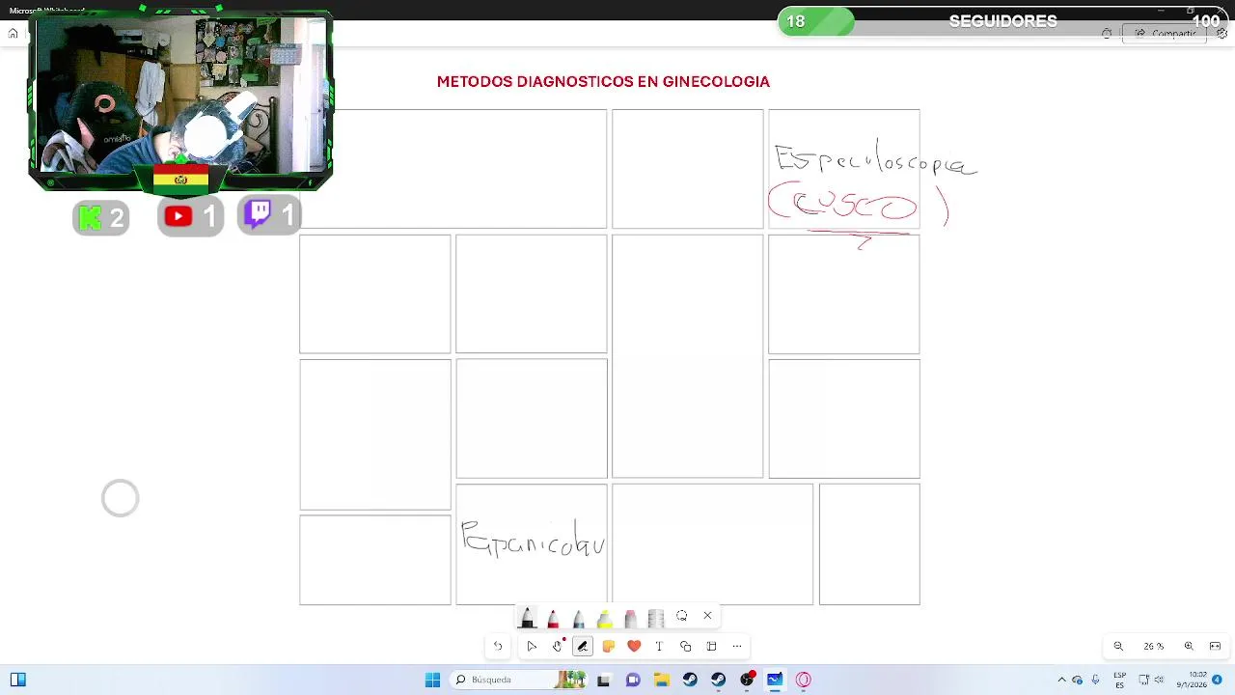Fit the board to screen
The width and height of the screenshot is (1235, 695).
click(1216, 647)
